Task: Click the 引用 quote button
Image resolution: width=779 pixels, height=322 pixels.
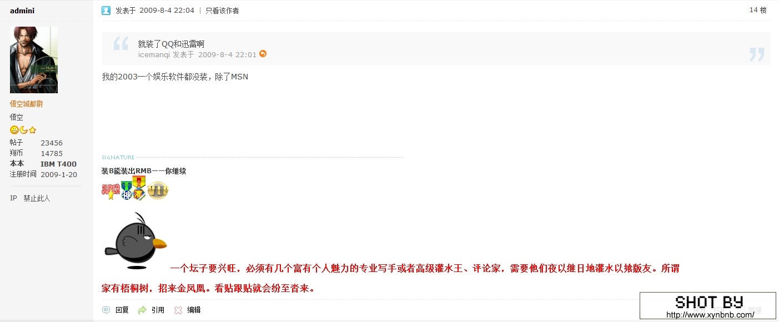Action: coord(158,310)
